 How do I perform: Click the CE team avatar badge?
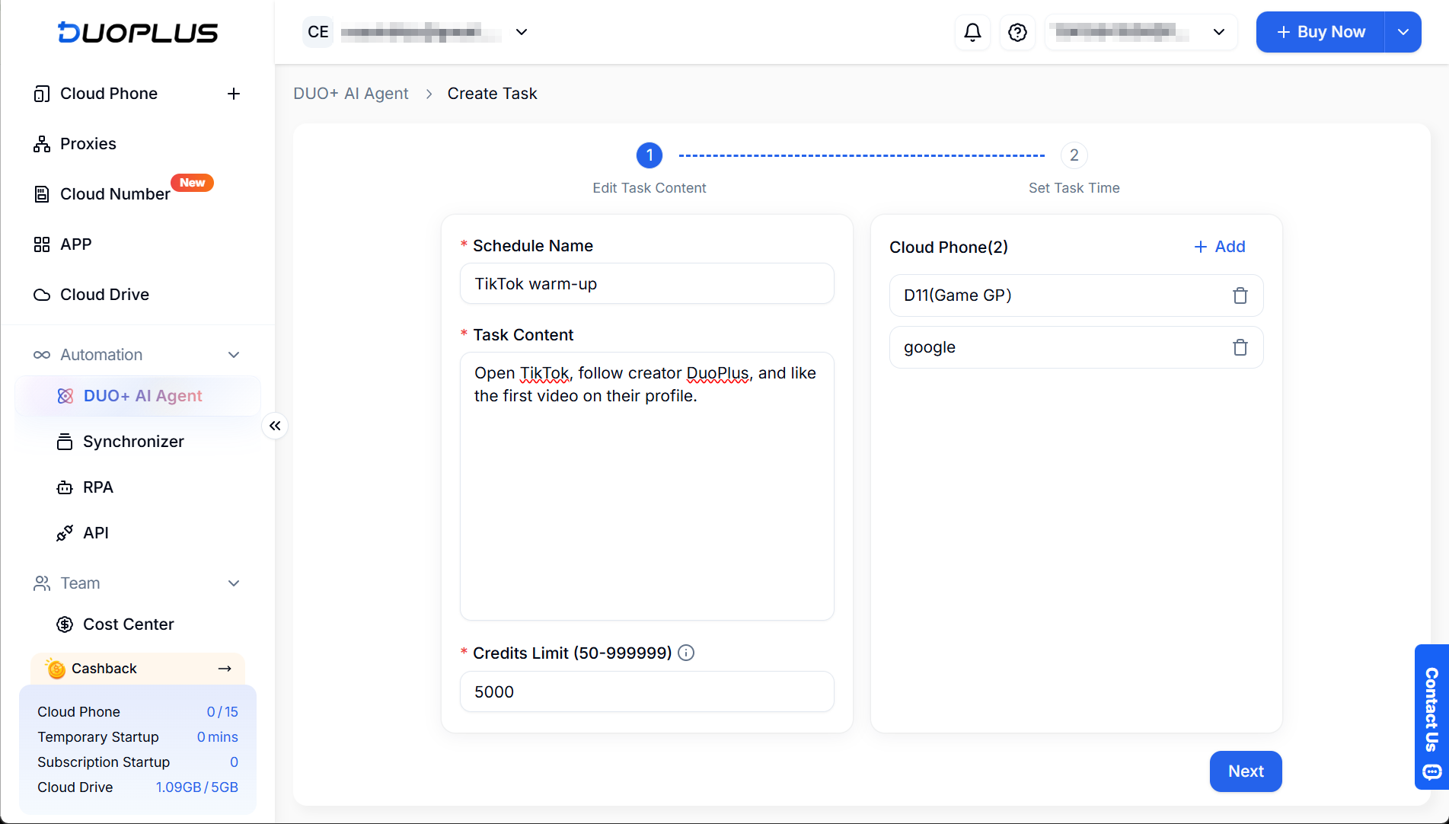click(318, 32)
